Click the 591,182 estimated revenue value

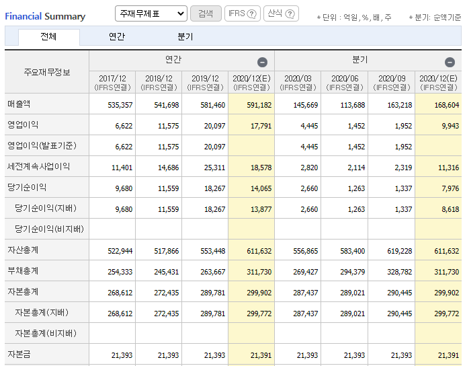pos(259,105)
